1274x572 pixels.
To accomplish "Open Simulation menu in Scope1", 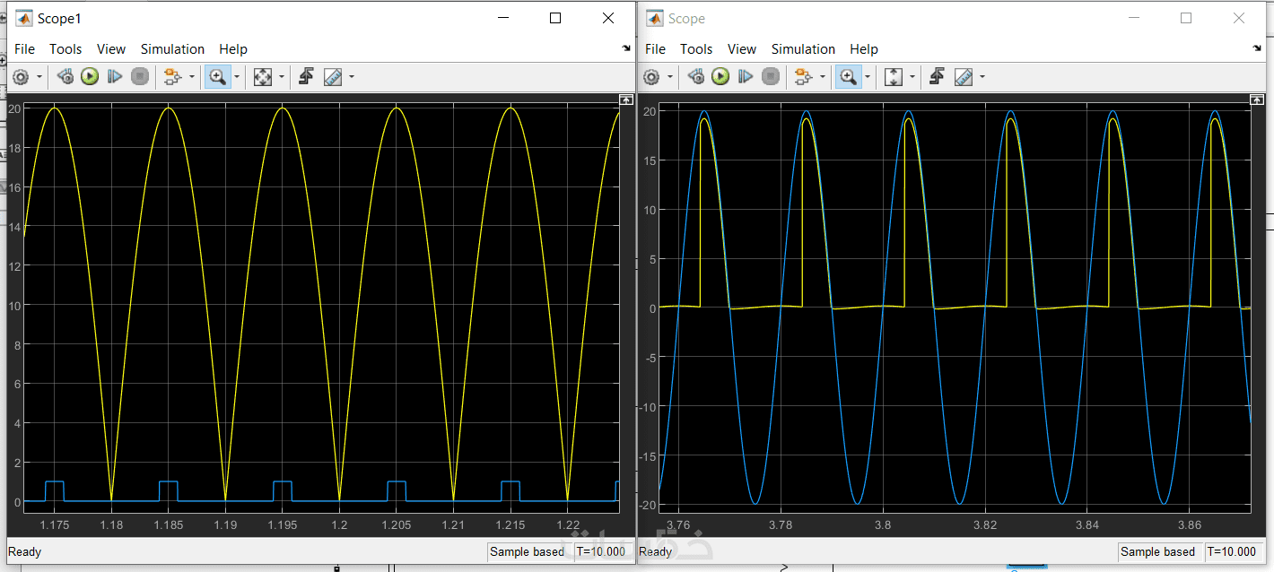I will (172, 49).
